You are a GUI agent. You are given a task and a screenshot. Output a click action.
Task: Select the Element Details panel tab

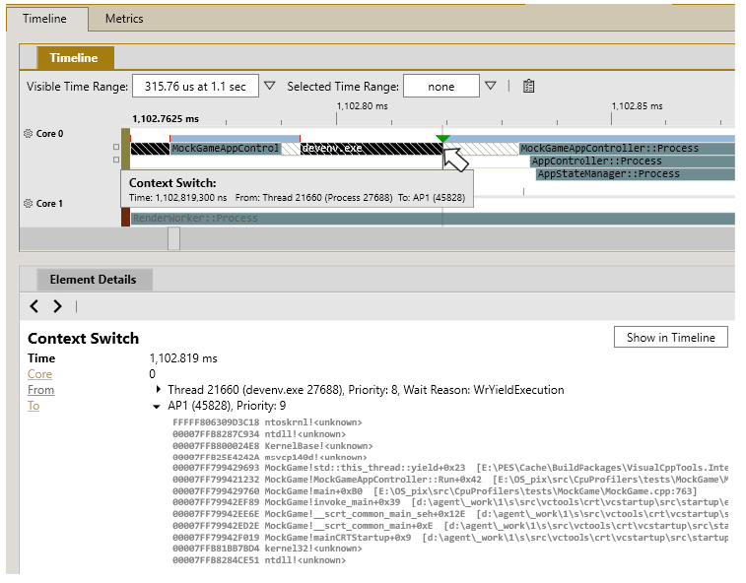click(95, 280)
